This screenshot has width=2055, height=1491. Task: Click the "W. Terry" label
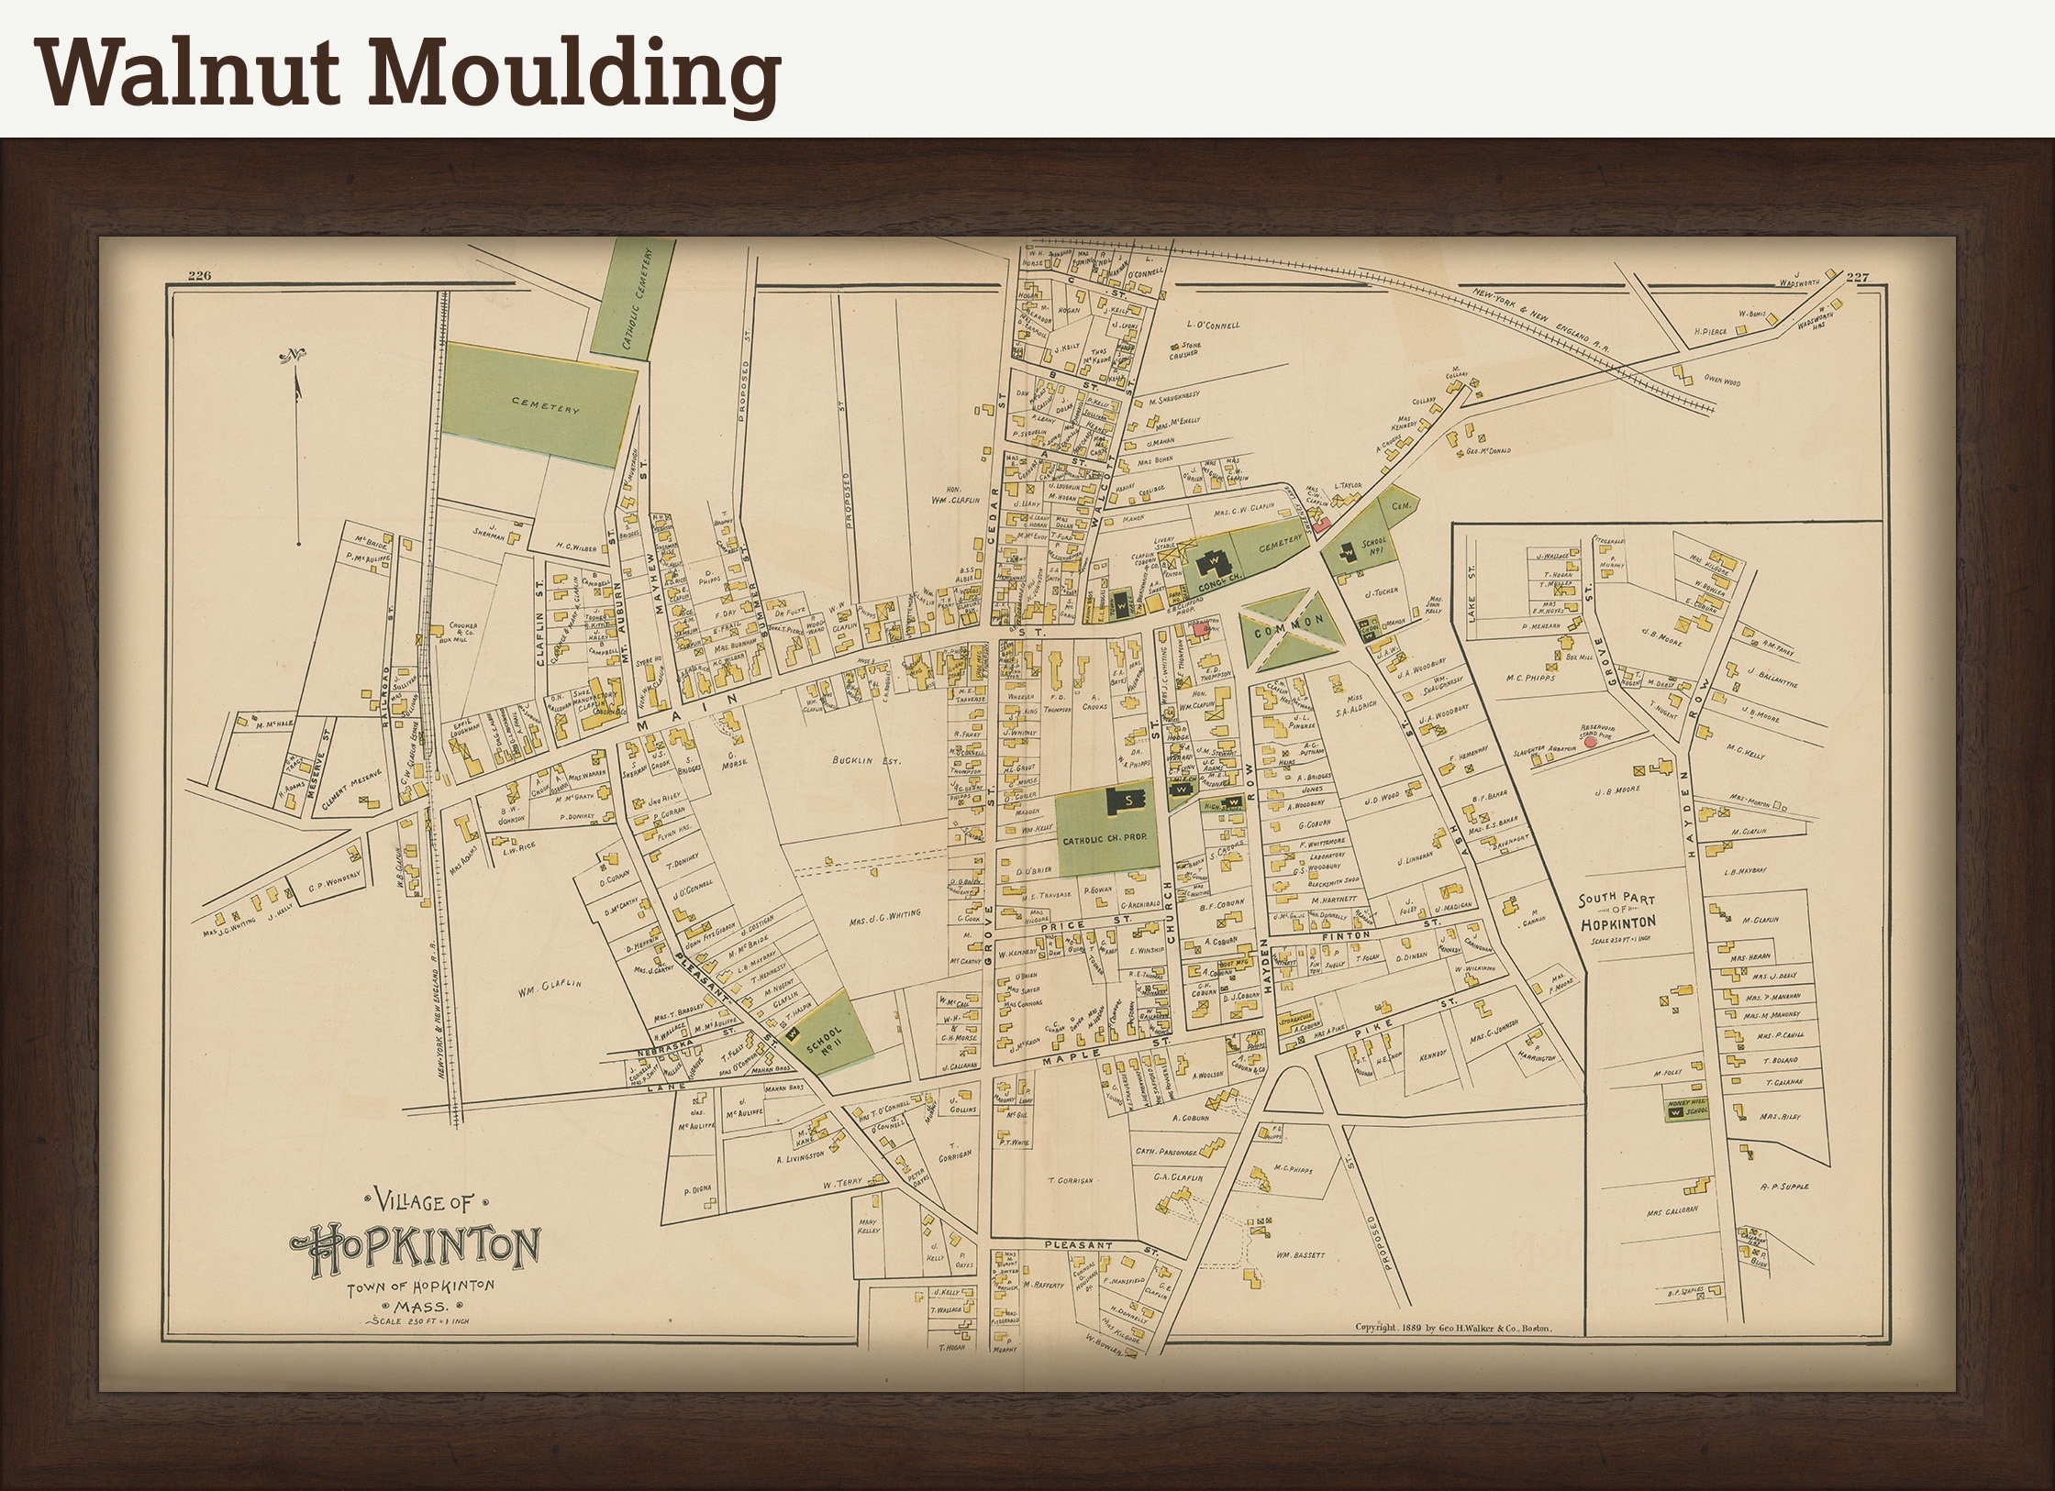pyautogui.click(x=844, y=1184)
